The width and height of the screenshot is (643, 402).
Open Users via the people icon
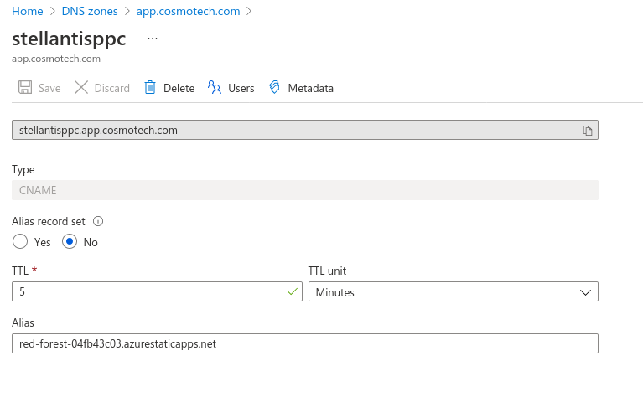[x=215, y=88]
